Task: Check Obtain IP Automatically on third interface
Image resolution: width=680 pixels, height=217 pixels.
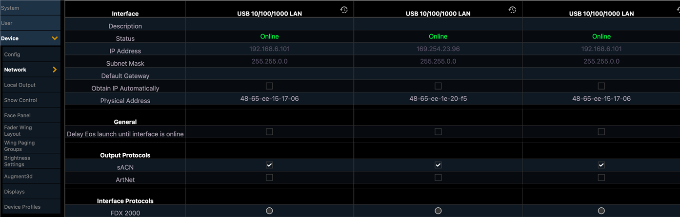Action: coord(601,86)
